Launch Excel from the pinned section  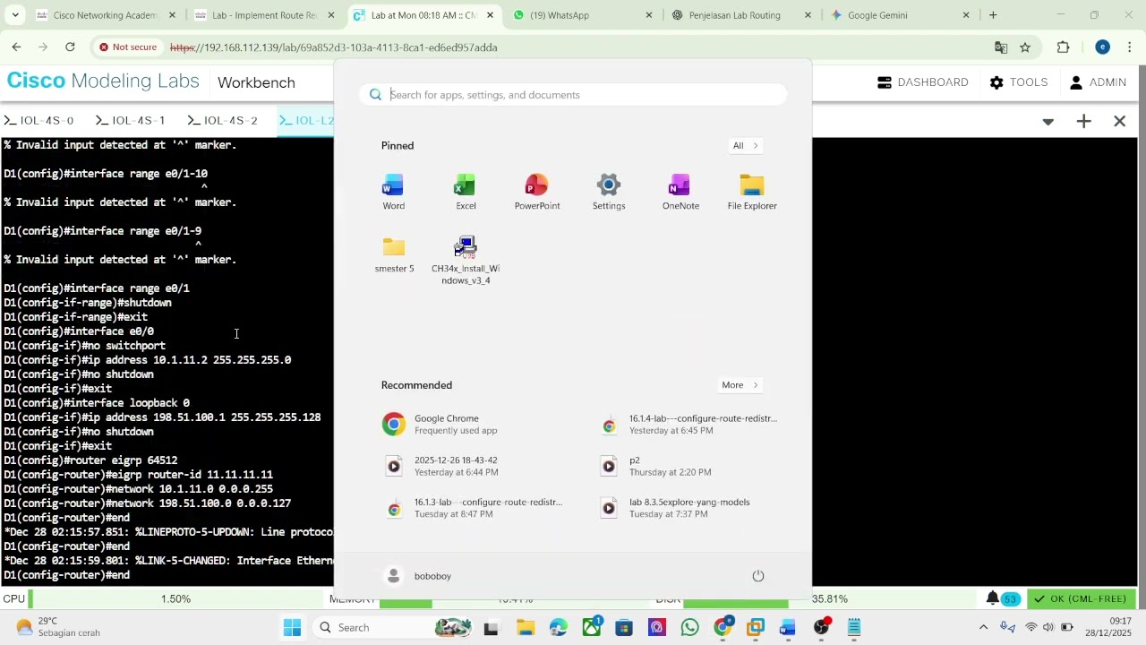point(466,193)
